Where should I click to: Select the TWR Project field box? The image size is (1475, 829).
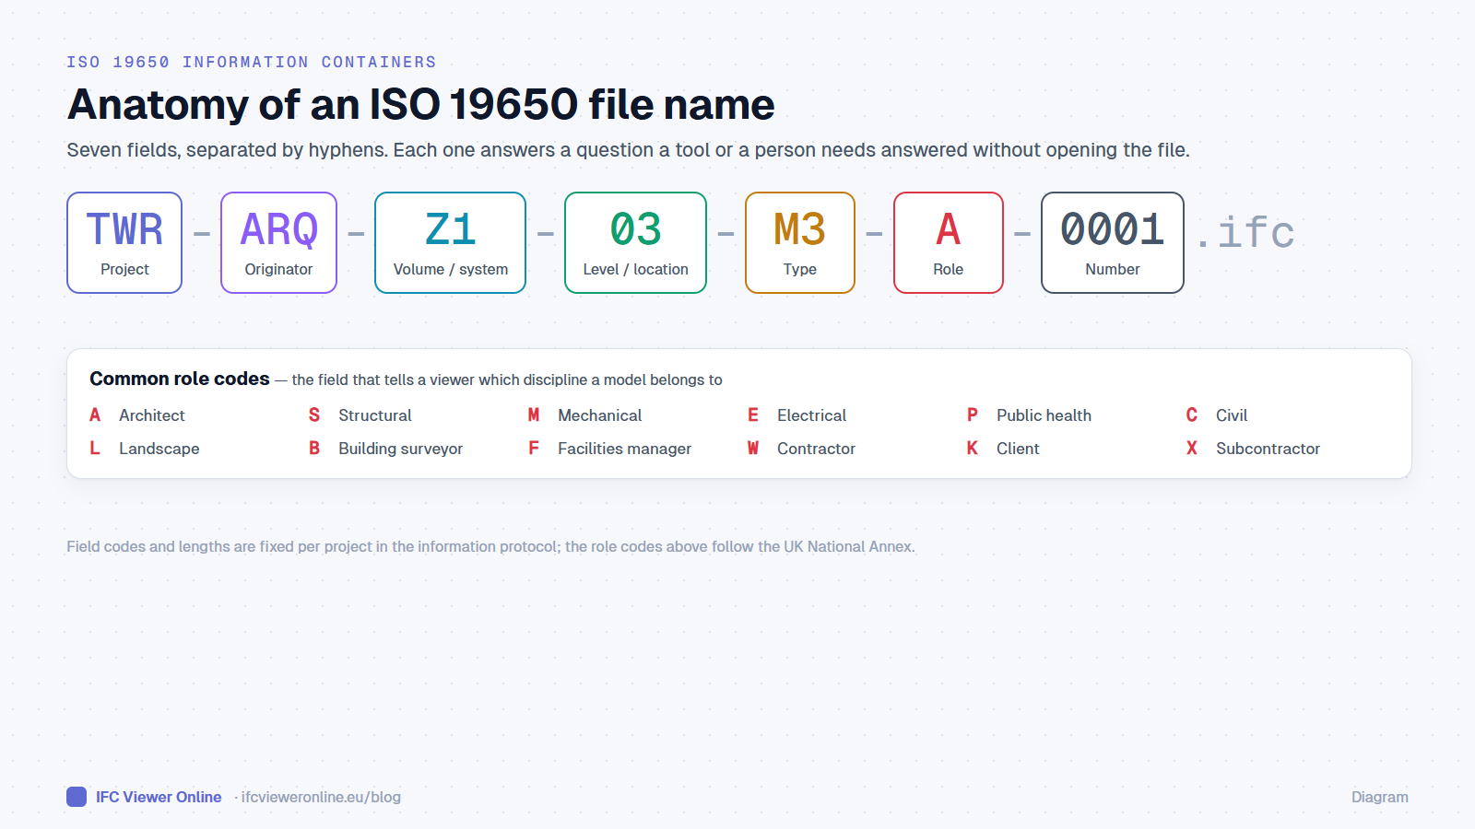pyautogui.click(x=124, y=243)
